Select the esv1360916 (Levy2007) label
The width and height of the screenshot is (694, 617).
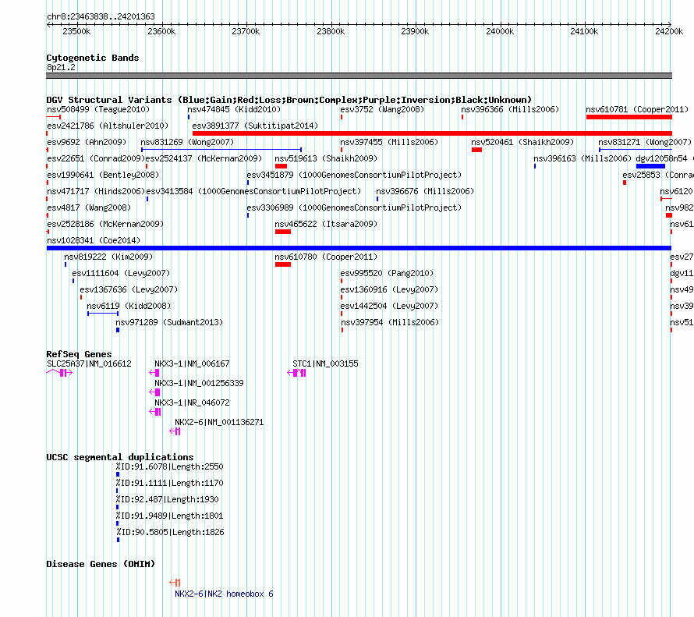point(389,289)
